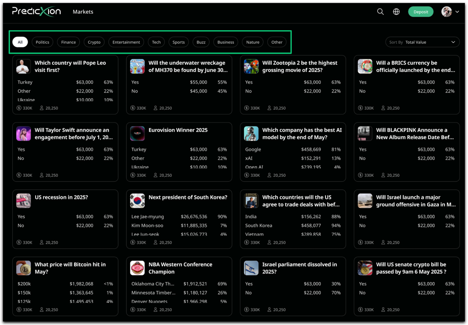Open South Korea flag thumbnail

coord(137,201)
